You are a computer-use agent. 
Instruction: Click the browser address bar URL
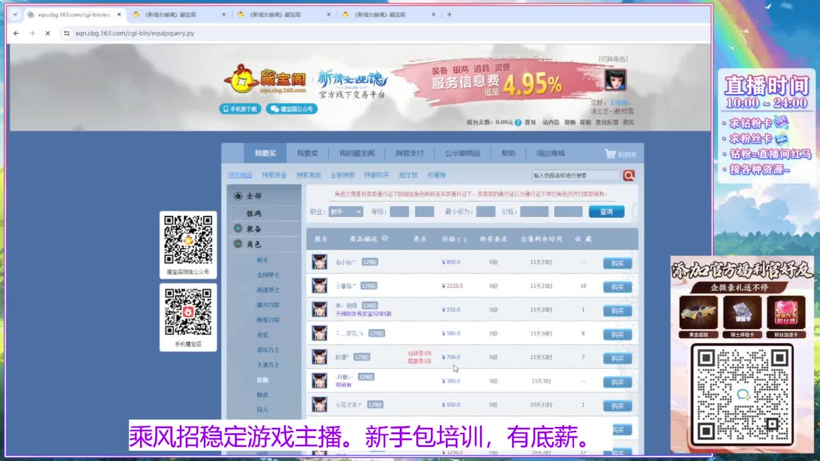pyautogui.click(x=135, y=33)
